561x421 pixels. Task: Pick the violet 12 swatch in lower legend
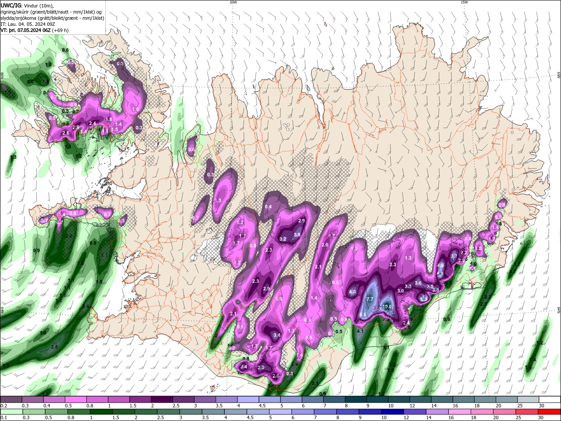(x=415, y=412)
